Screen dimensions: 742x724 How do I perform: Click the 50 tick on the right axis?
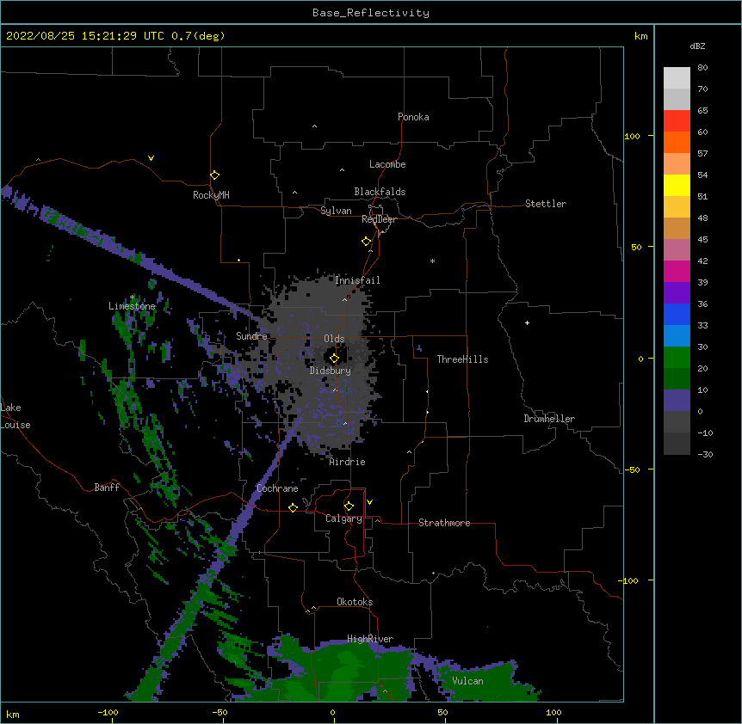pos(636,247)
